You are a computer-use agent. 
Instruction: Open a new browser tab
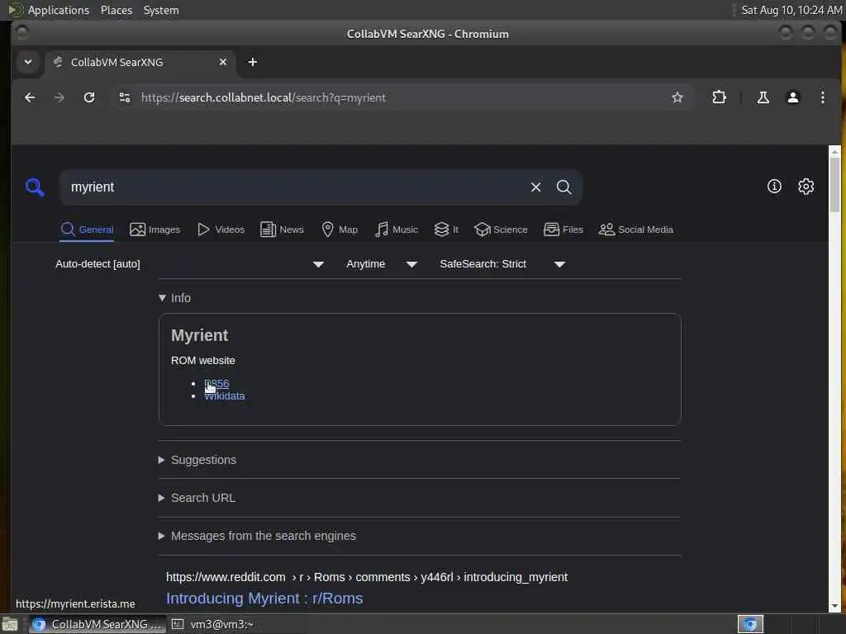click(x=253, y=62)
